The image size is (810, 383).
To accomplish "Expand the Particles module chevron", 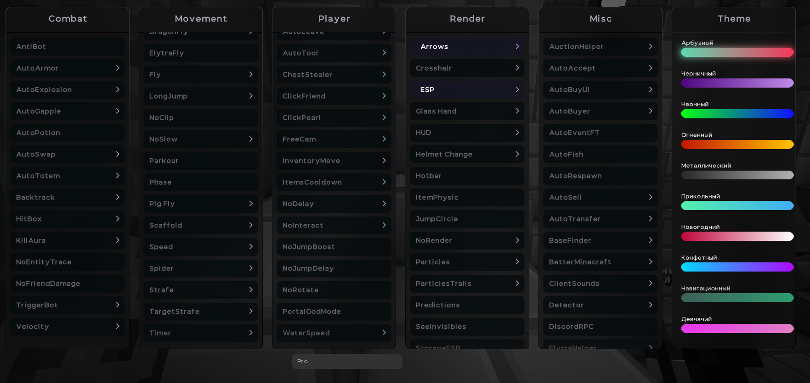I will pos(517,261).
